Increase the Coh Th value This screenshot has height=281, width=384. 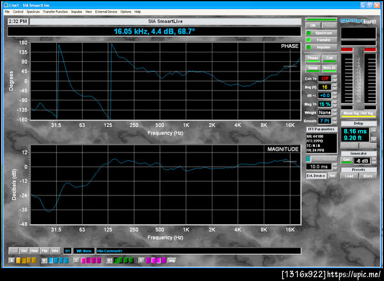coord(335,77)
